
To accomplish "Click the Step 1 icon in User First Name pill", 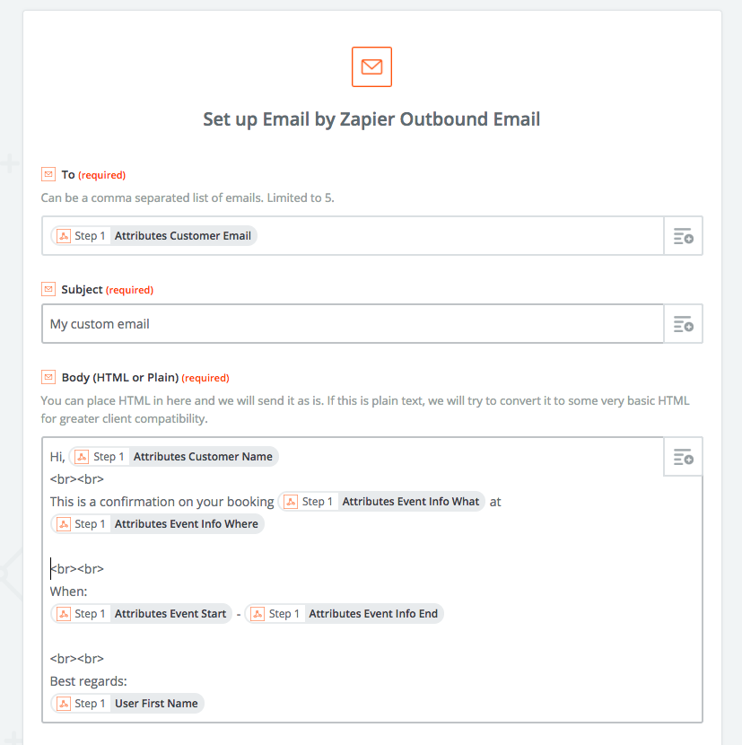I will (64, 703).
